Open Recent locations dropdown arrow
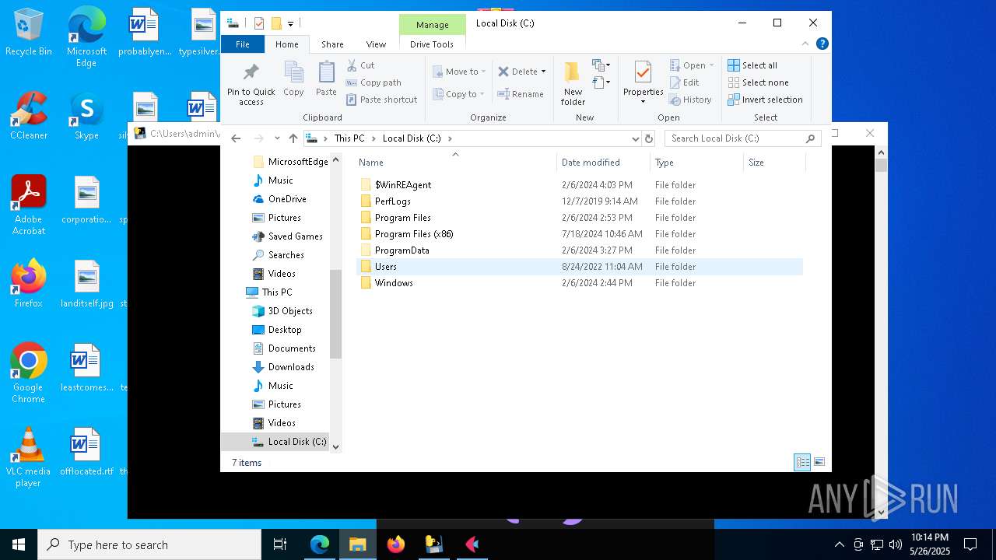Viewport: 996px width, 560px height. click(x=277, y=138)
